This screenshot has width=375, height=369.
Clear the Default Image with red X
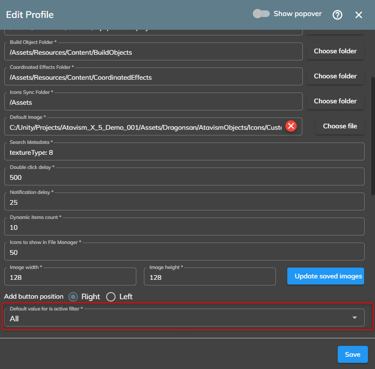pyautogui.click(x=291, y=126)
